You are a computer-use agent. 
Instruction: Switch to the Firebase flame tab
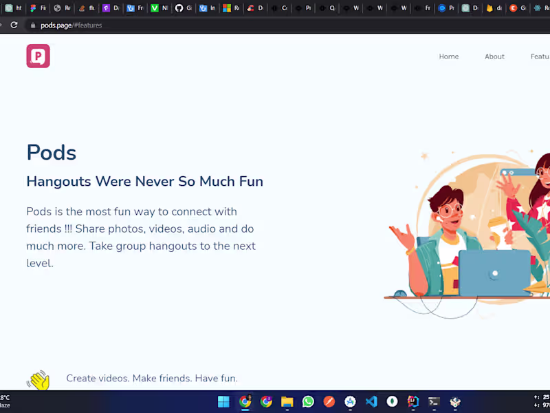coord(494,8)
